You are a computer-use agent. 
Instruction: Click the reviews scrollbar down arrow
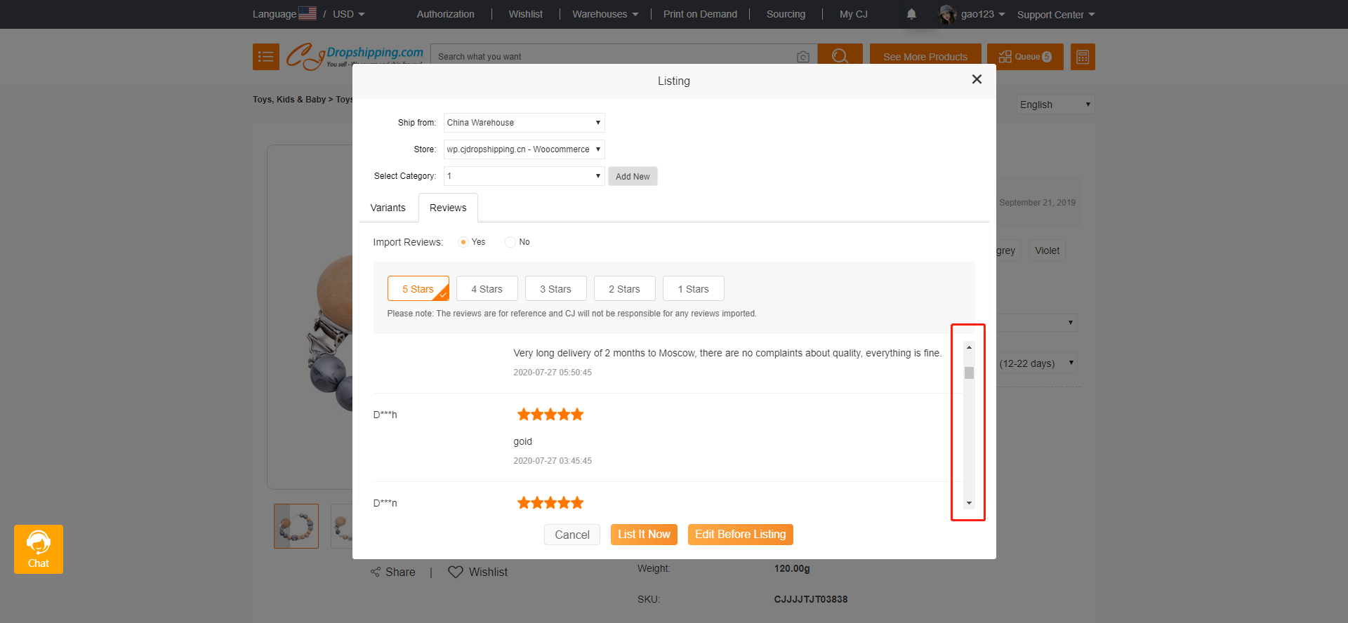(x=969, y=503)
